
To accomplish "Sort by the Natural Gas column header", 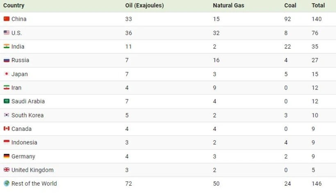I will coord(228,5).
